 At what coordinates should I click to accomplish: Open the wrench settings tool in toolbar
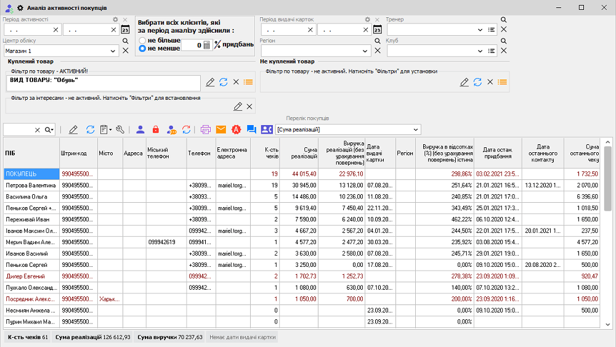120,129
